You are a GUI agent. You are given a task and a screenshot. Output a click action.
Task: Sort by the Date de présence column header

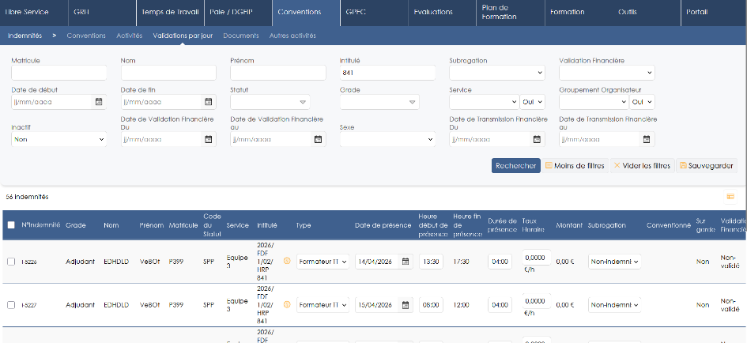click(383, 225)
